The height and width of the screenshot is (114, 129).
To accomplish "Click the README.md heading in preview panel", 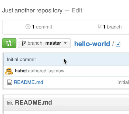I will click(x=33, y=102).
